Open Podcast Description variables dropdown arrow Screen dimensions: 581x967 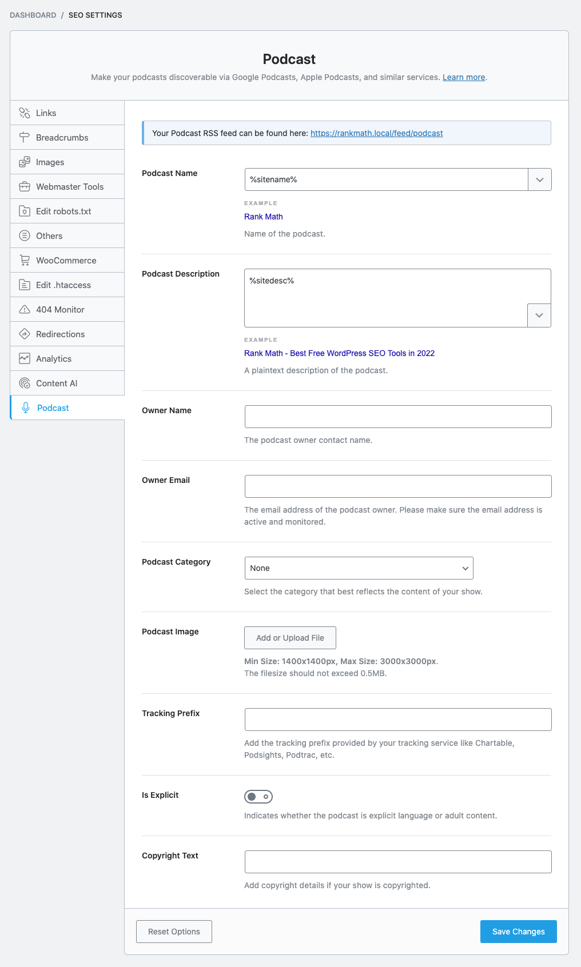click(539, 315)
